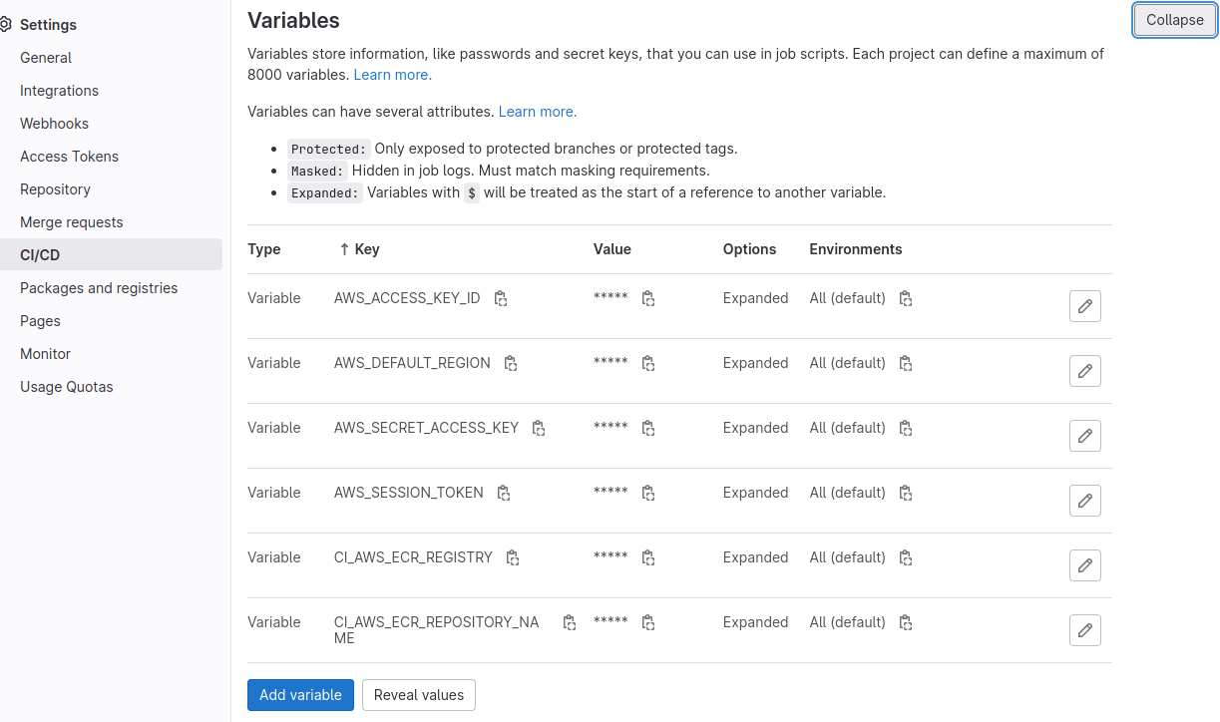The image size is (1220, 722).
Task: Edit the AWS_ACCESS_KEY_ID variable
Action: [1084, 306]
